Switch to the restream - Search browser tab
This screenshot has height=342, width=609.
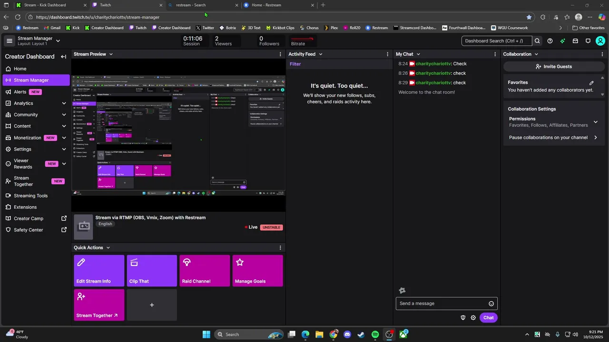204,5
